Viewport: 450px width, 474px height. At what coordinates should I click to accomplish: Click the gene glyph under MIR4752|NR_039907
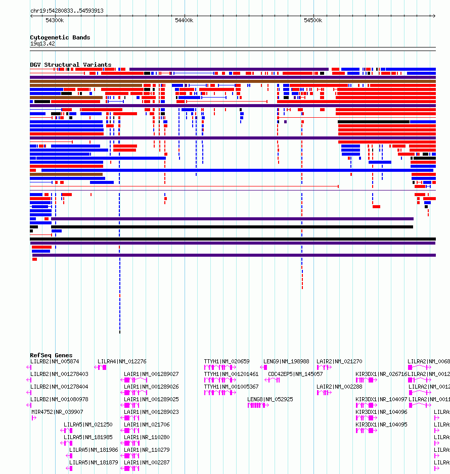(34, 418)
